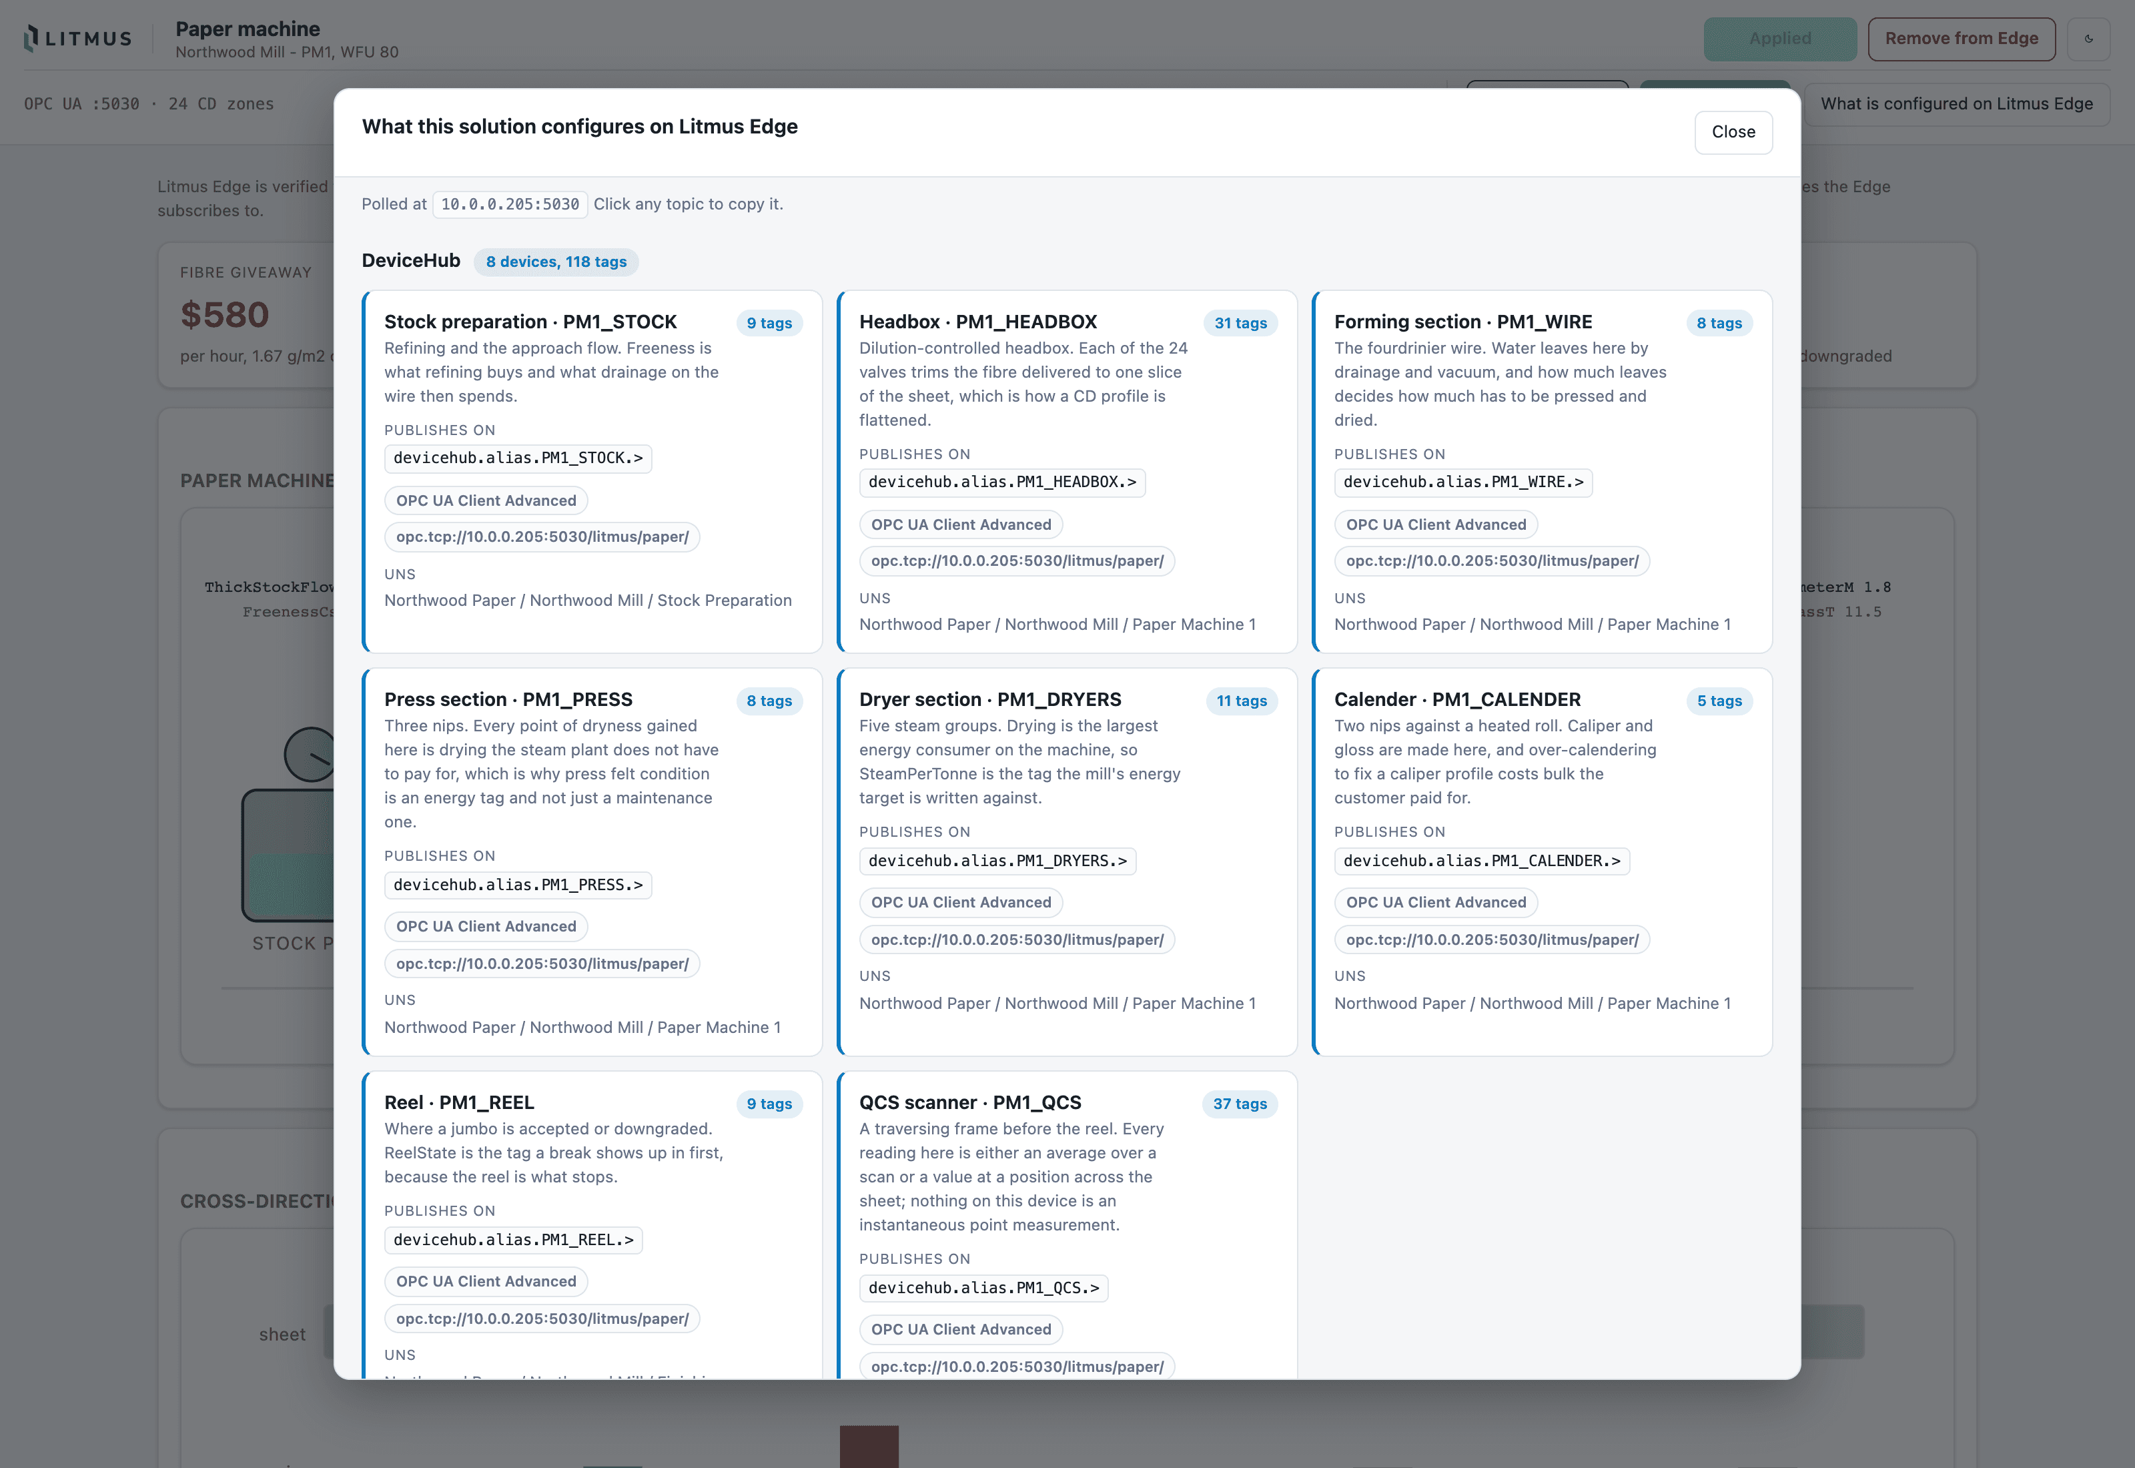This screenshot has width=2135, height=1468.
Task: Click the 5 tags badge on Calender
Action: click(1719, 701)
